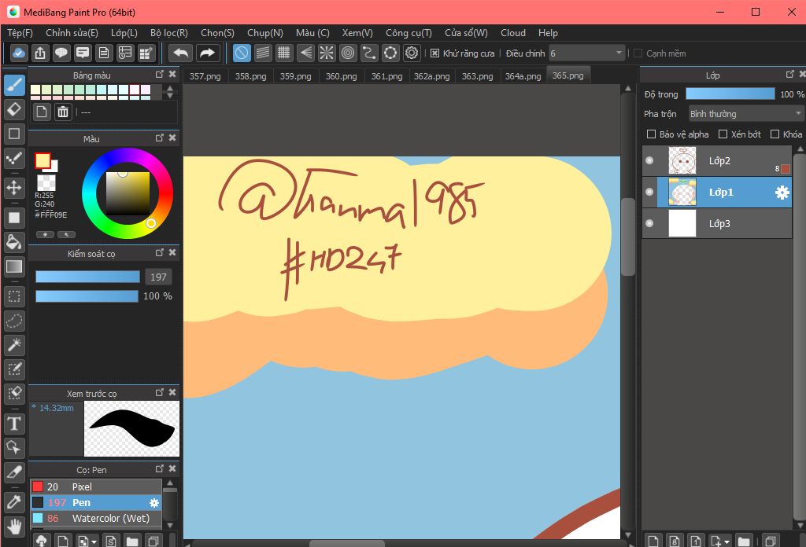Click the export share icon

point(40,53)
